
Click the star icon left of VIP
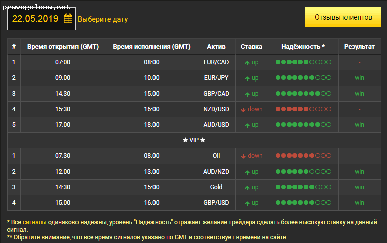(185, 140)
